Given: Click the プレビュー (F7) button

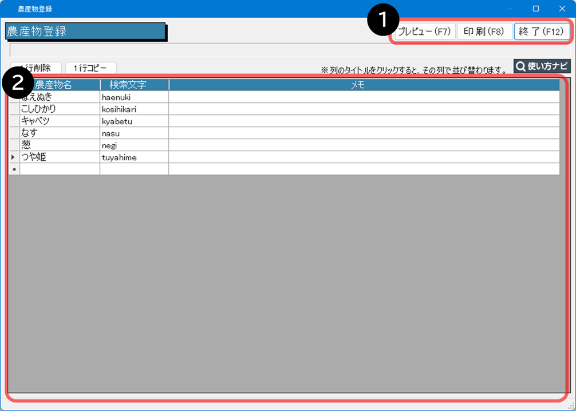Looking at the screenshot, I should (425, 31).
